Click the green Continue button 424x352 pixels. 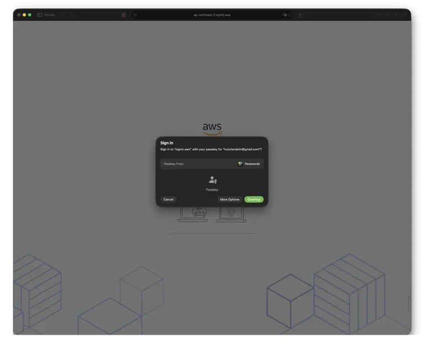pos(254,200)
